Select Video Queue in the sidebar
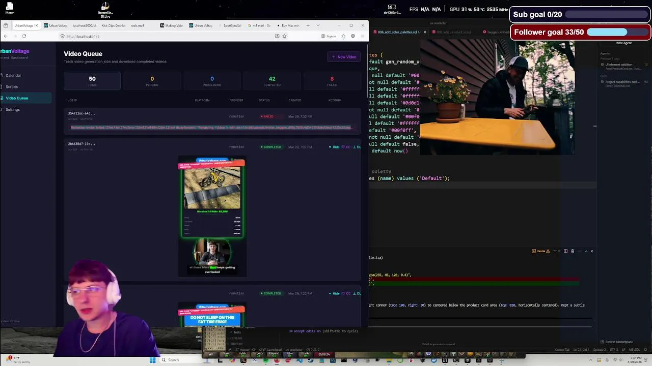 [x=25, y=98]
